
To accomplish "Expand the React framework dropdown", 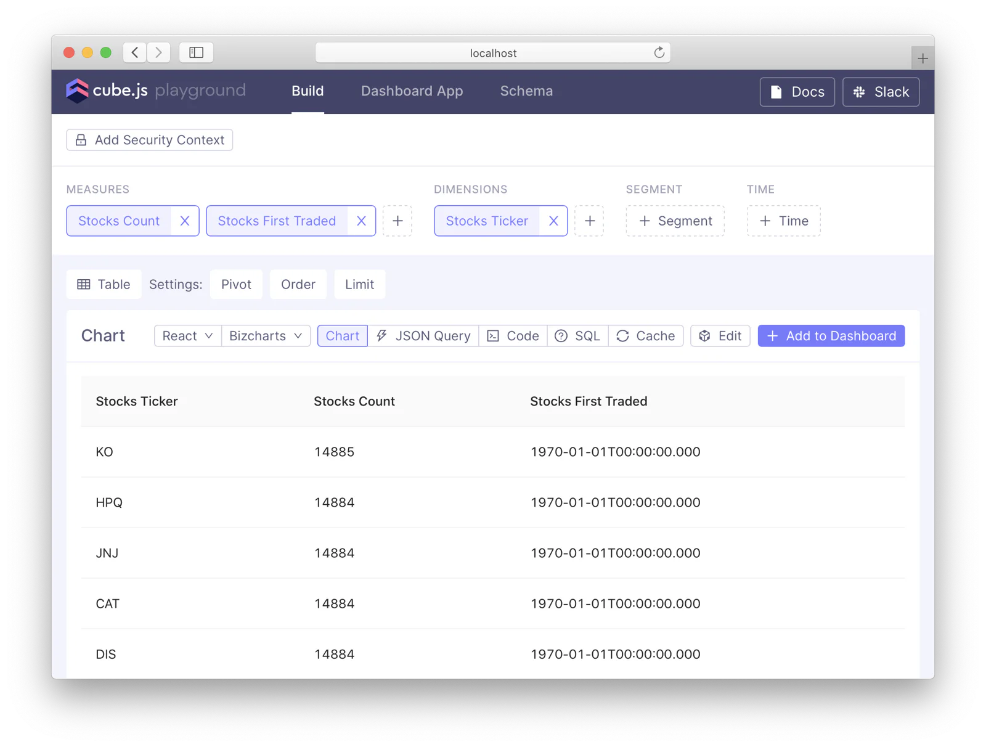I will point(187,336).
